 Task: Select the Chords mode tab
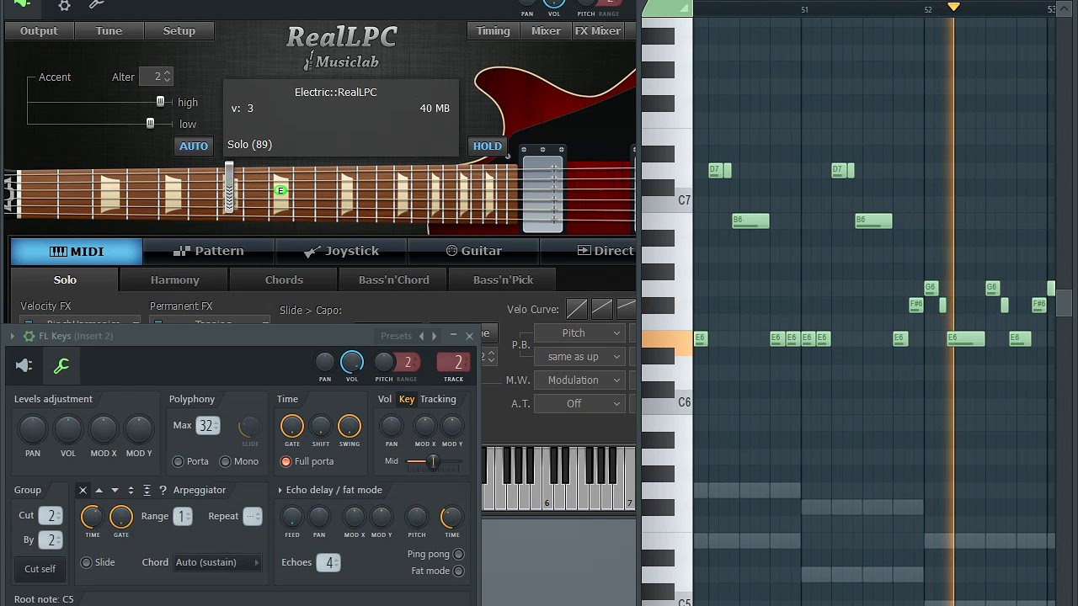tap(284, 280)
